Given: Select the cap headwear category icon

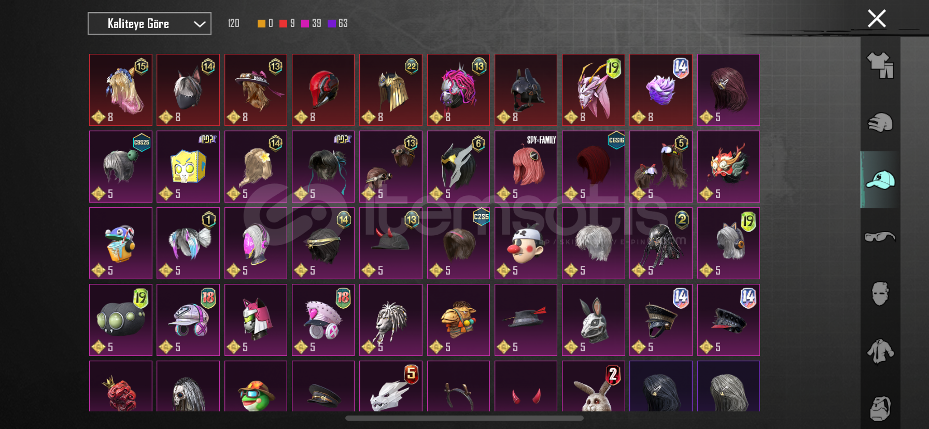Looking at the screenshot, I should (x=880, y=180).
